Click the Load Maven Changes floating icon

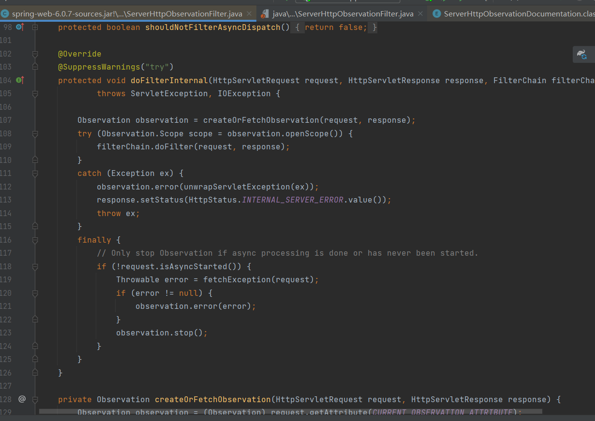[582, 55]
